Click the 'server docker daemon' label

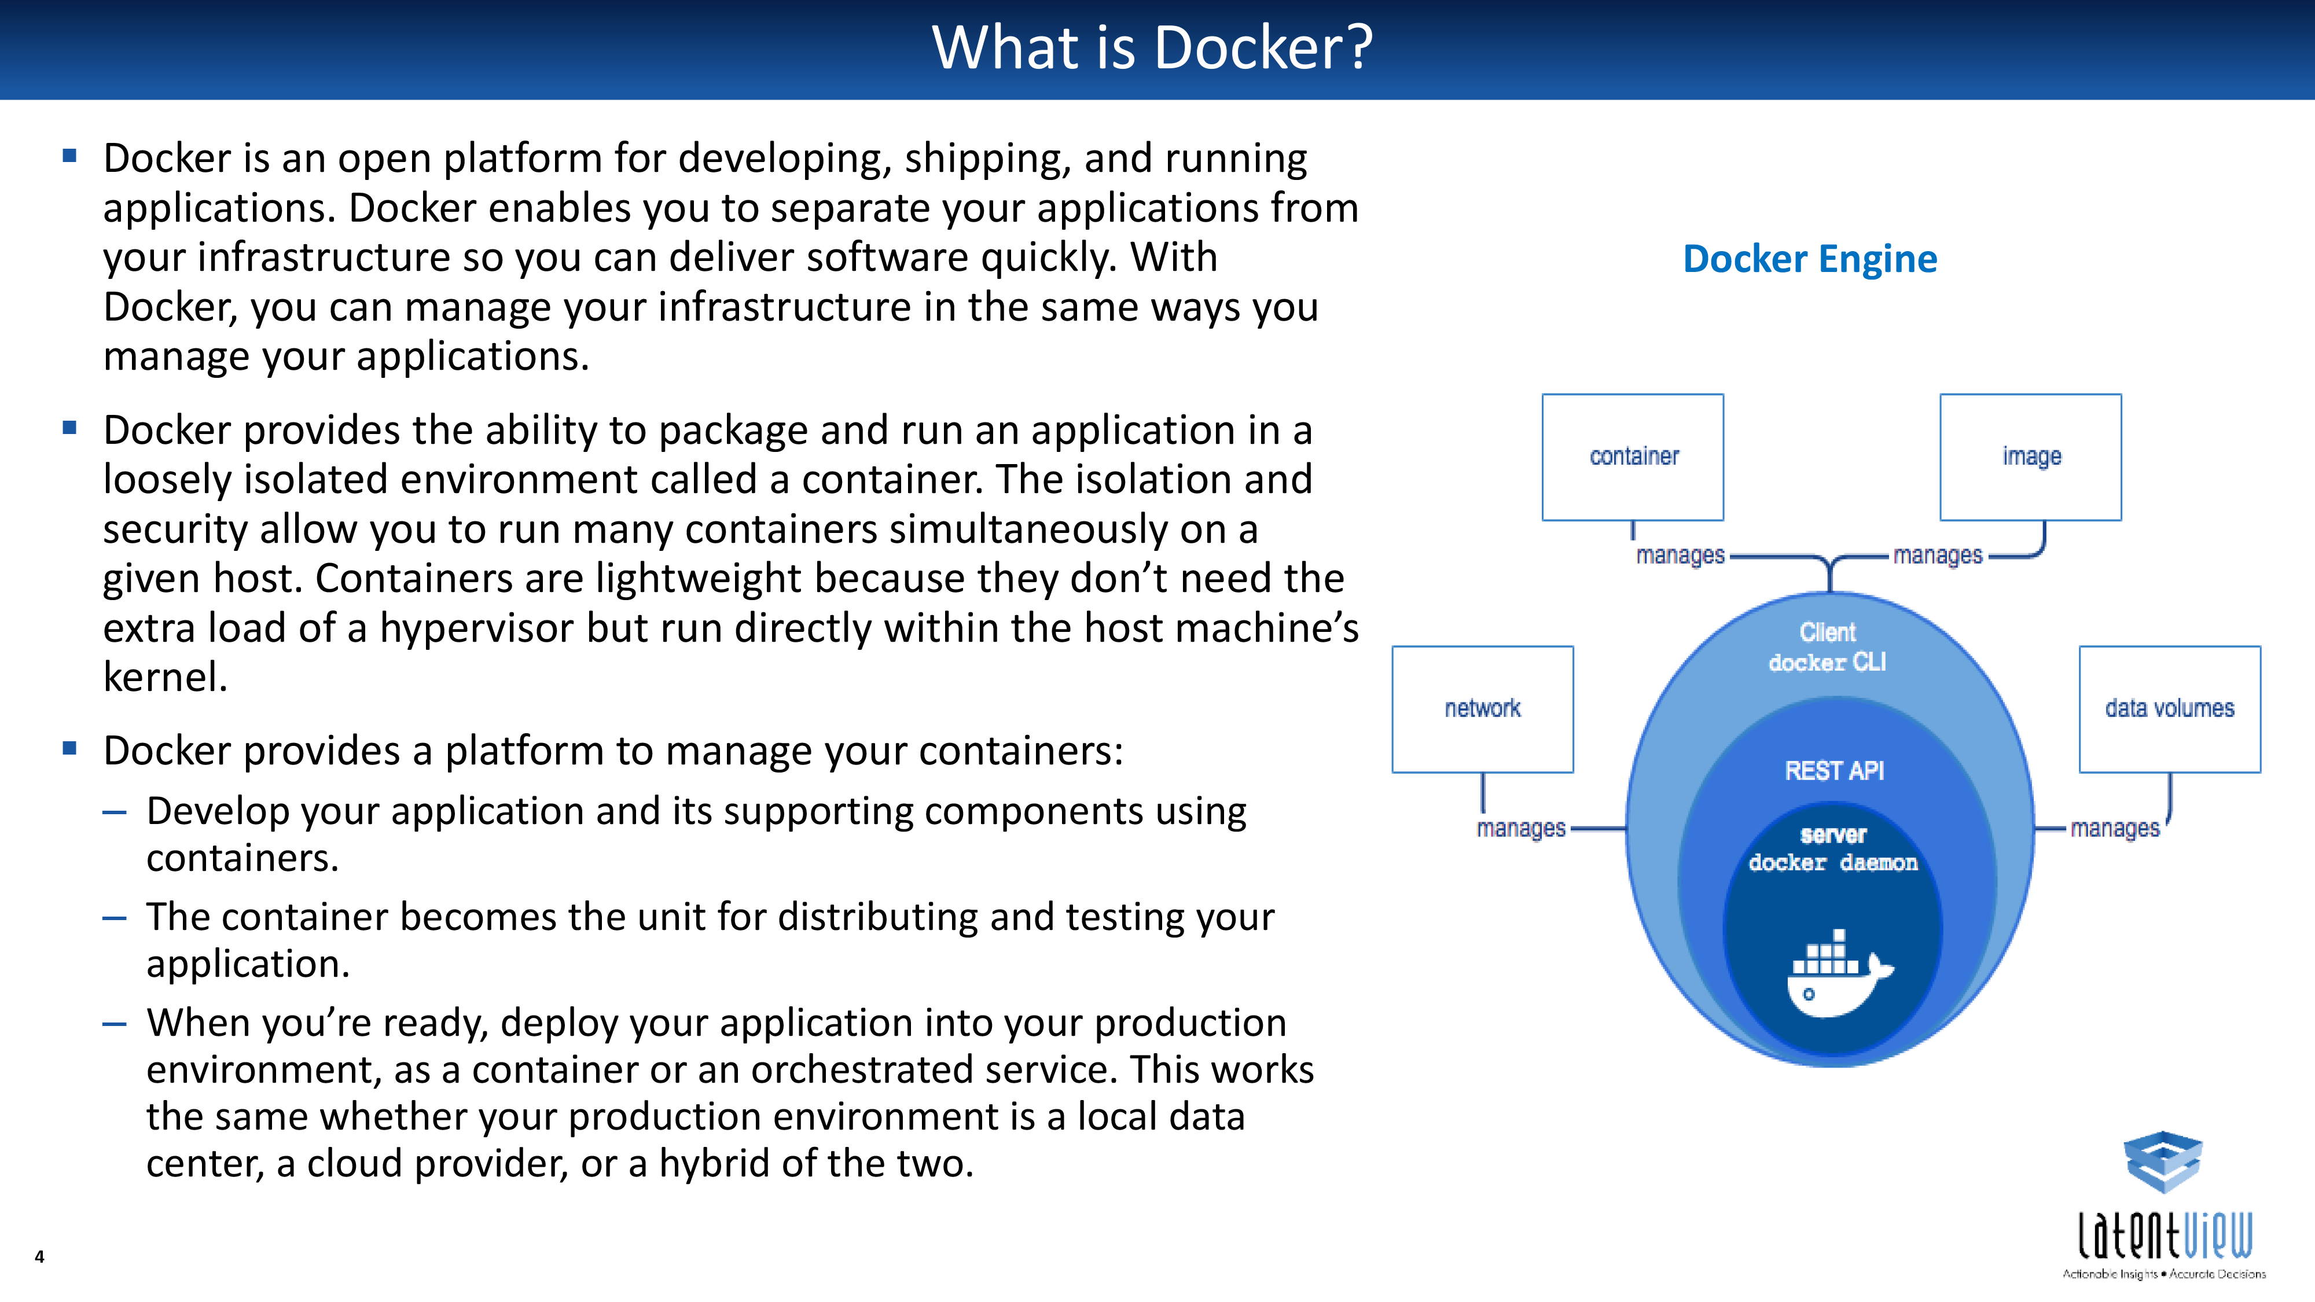coord(1833,849)
